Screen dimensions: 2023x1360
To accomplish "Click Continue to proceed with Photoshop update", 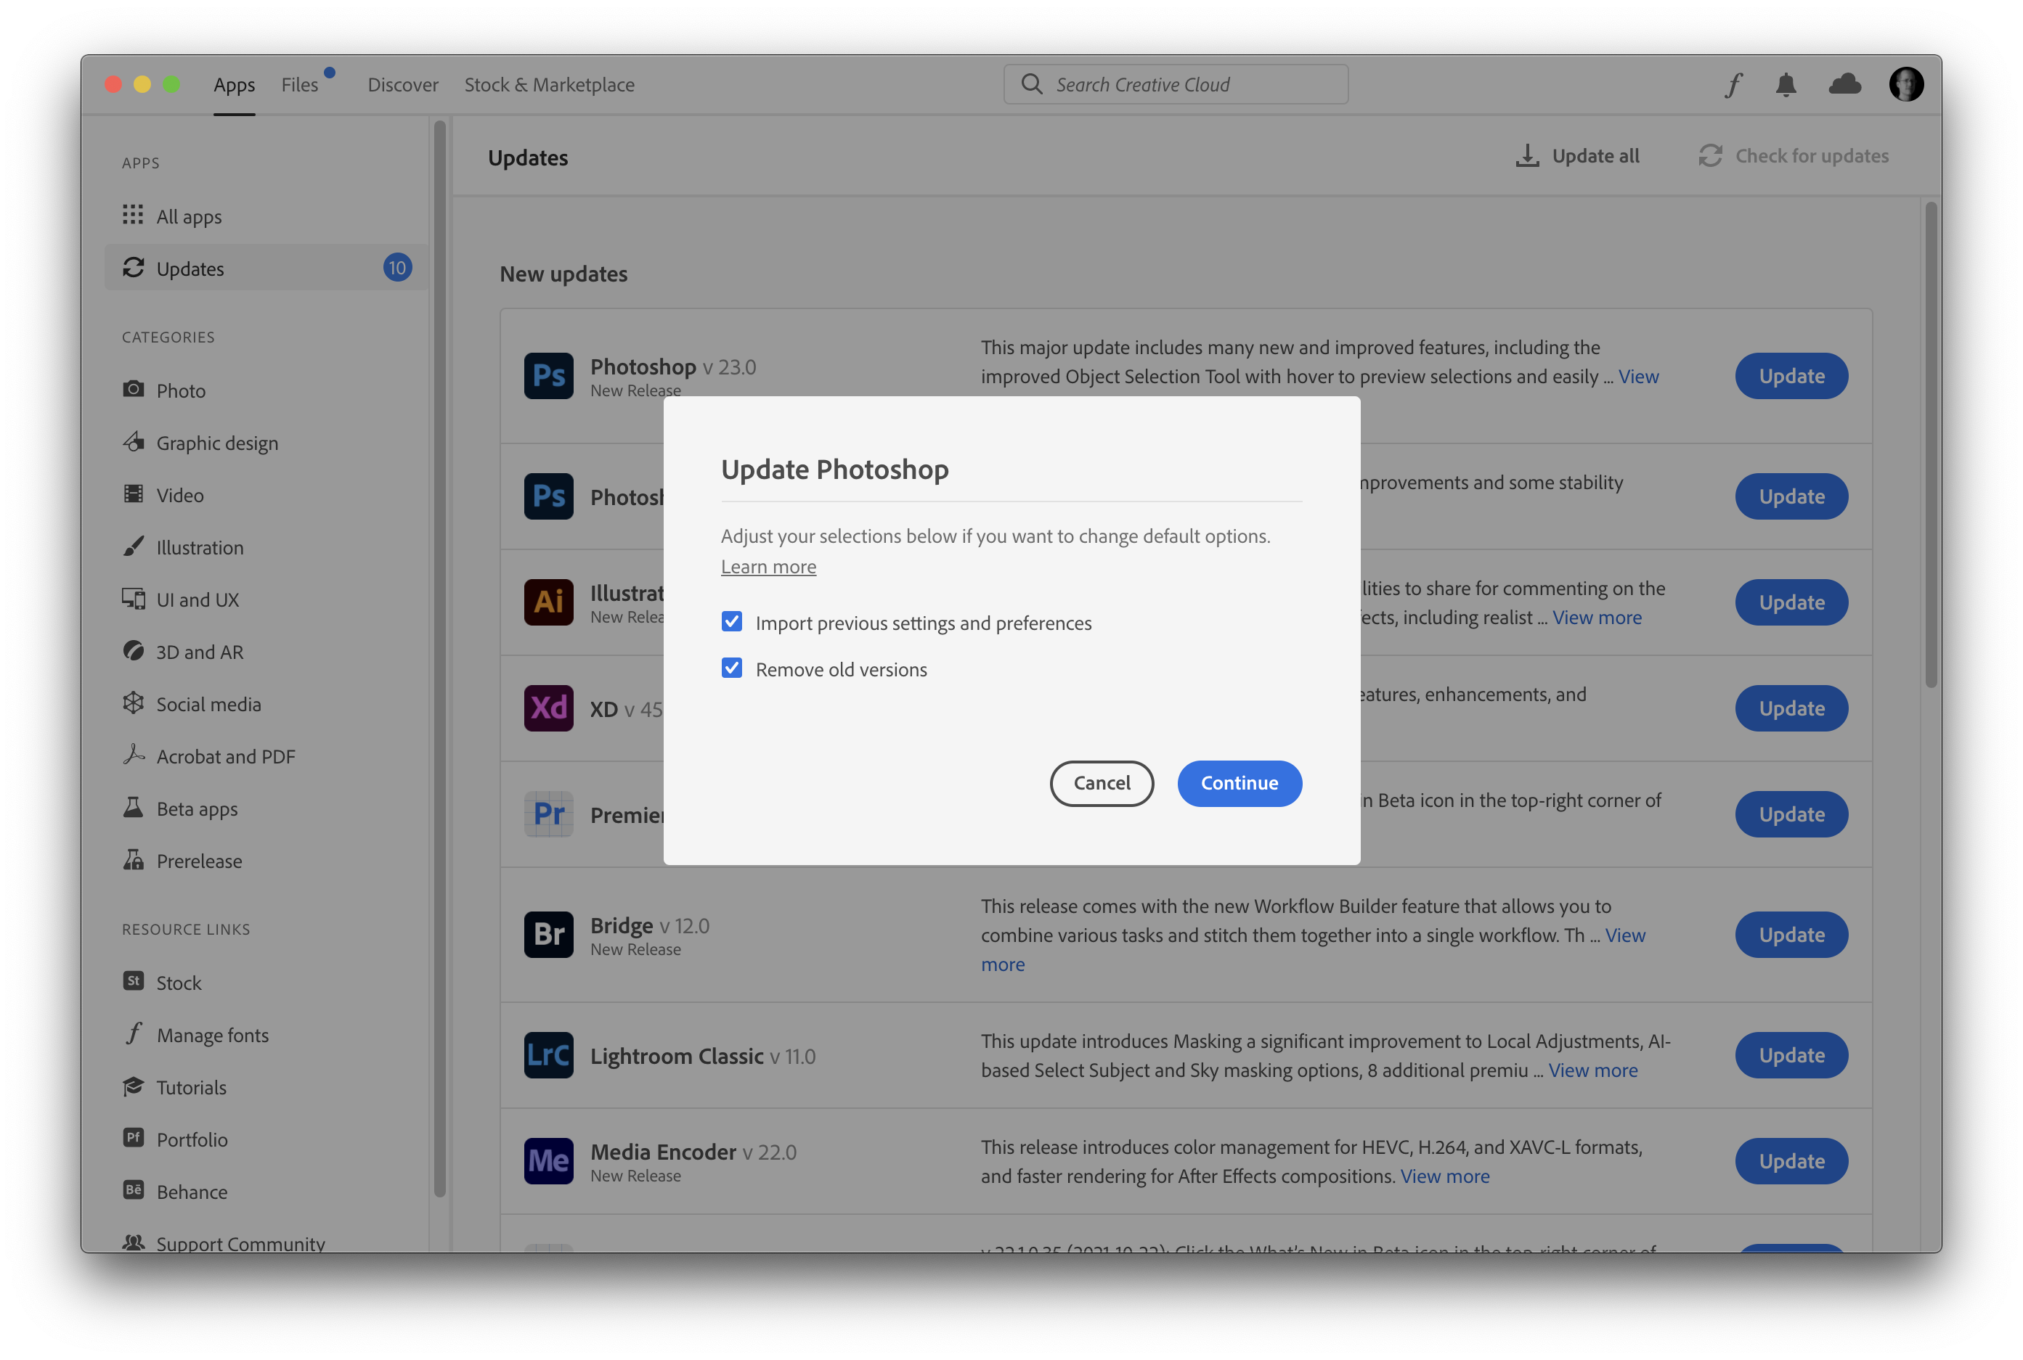I will click(x=1240, y=782).
